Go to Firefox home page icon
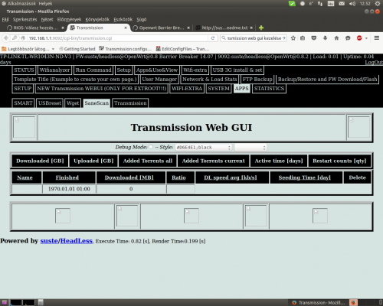This screenshot has height=306, width=383. [336, 38]
